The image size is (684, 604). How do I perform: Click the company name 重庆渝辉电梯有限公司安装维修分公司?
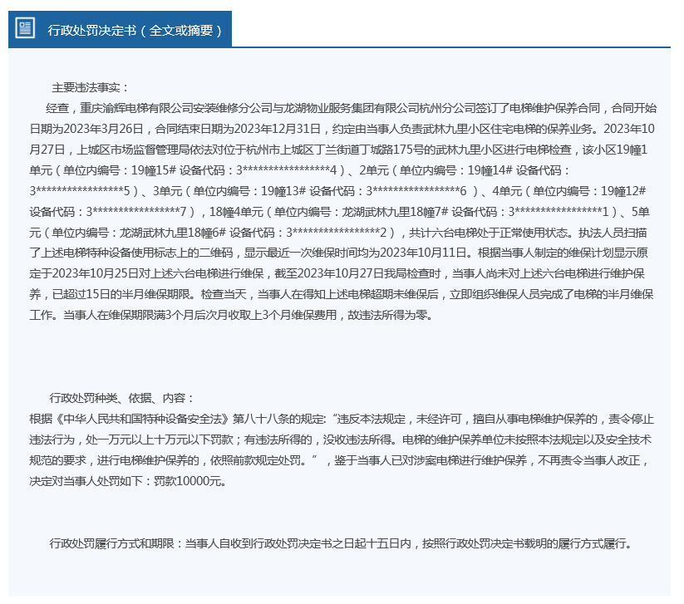[x=176, y=108]
